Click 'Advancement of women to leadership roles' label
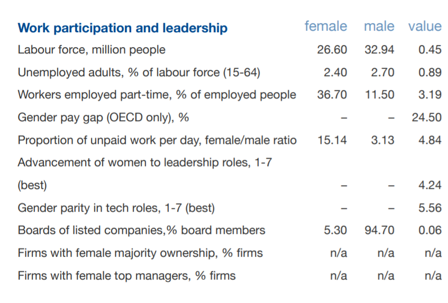Screen dimensions: 448x303 144,163
